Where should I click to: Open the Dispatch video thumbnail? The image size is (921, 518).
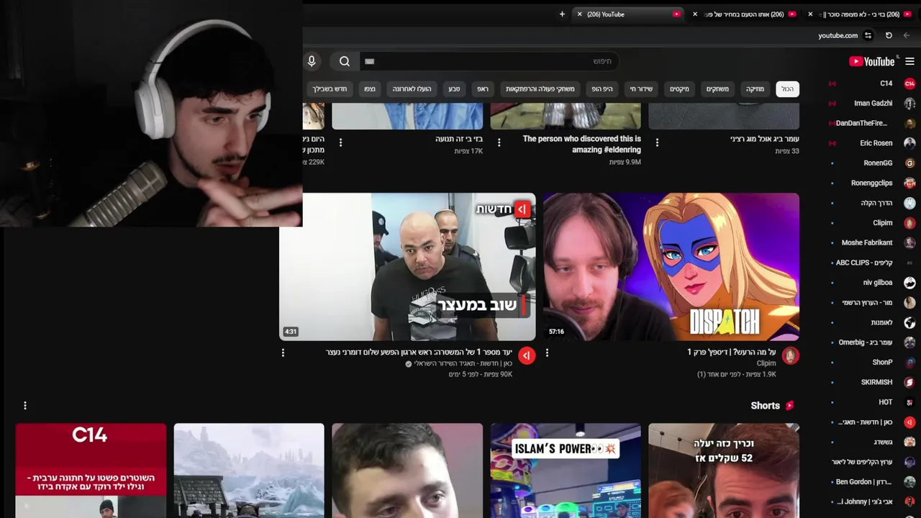pos(671,266)
